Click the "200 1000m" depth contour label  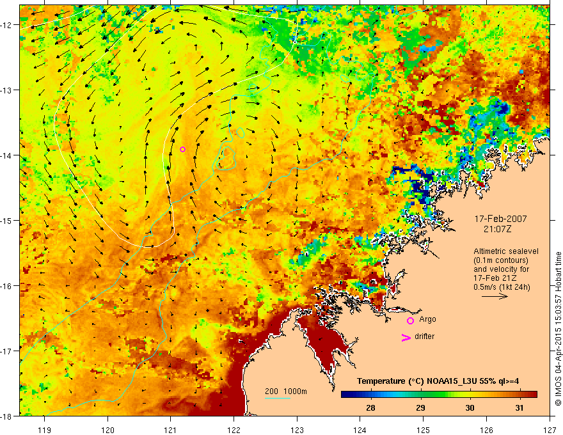(x=286, y=391)
